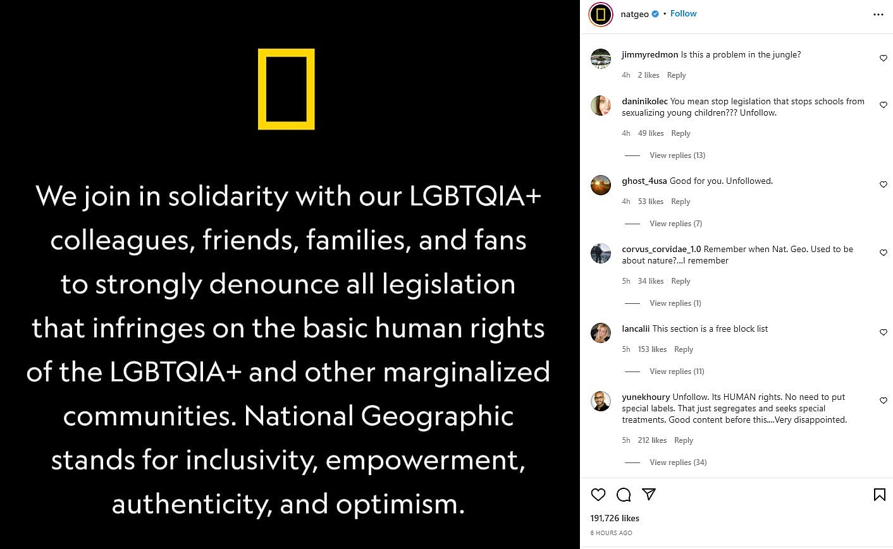Open ghost_4usa's profile picture

click(x=601, y=185)
